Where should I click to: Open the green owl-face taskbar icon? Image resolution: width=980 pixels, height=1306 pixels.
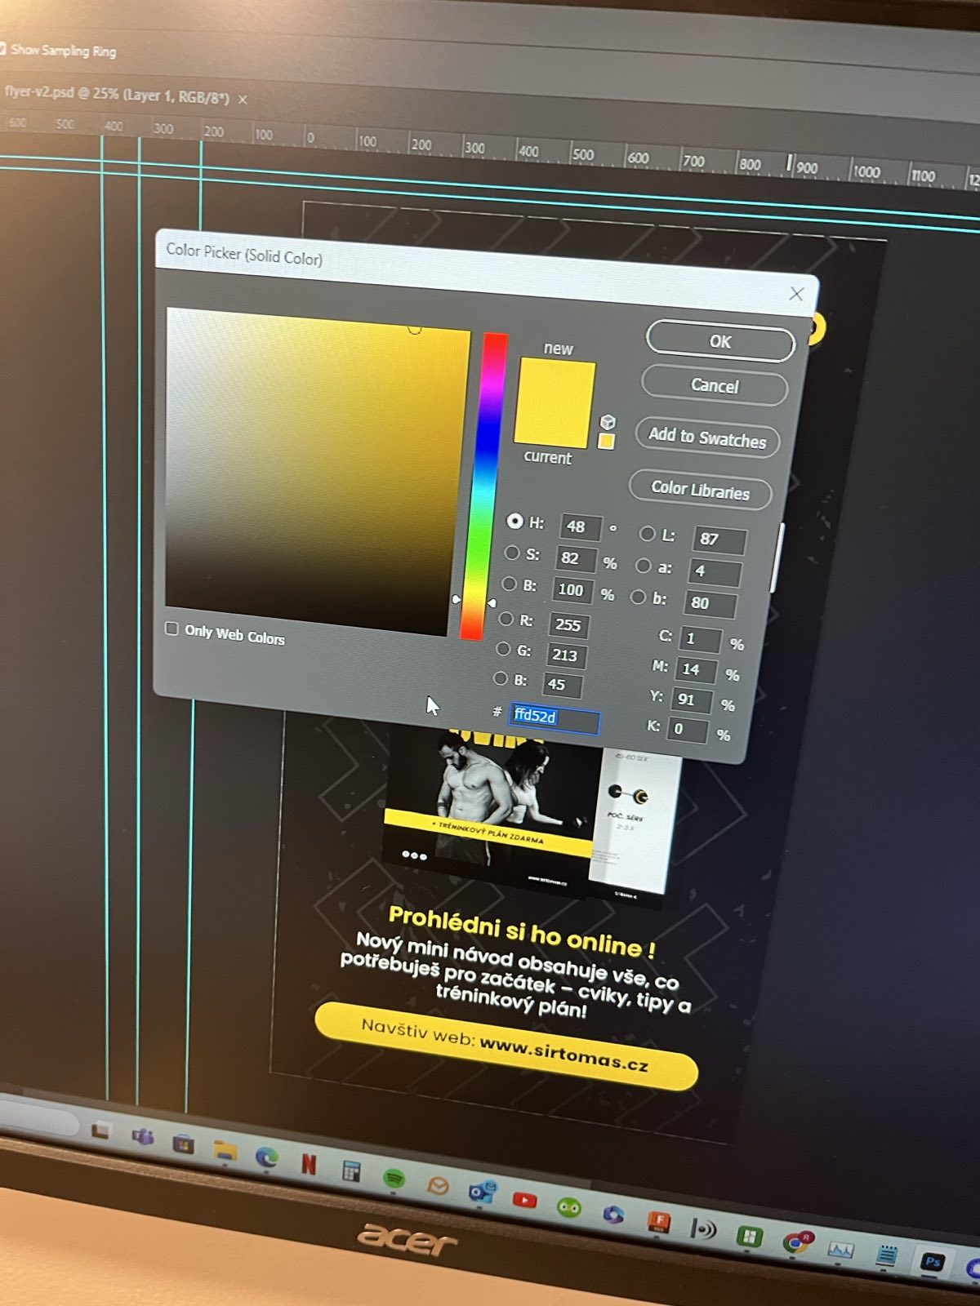click(x=568, y=1207)
